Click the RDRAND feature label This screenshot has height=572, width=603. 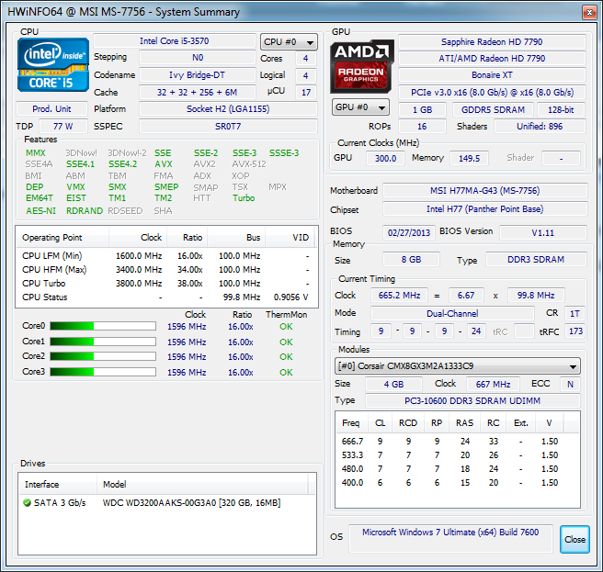(x=85, y=211)
